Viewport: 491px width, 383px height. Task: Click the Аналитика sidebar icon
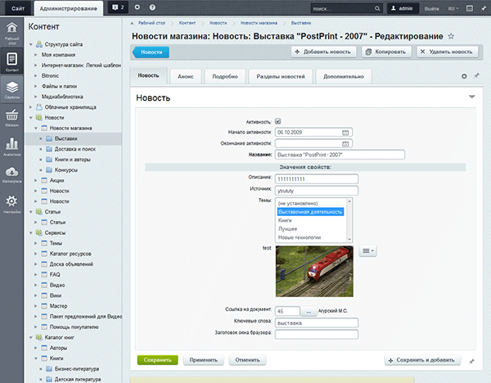[12, 145]
